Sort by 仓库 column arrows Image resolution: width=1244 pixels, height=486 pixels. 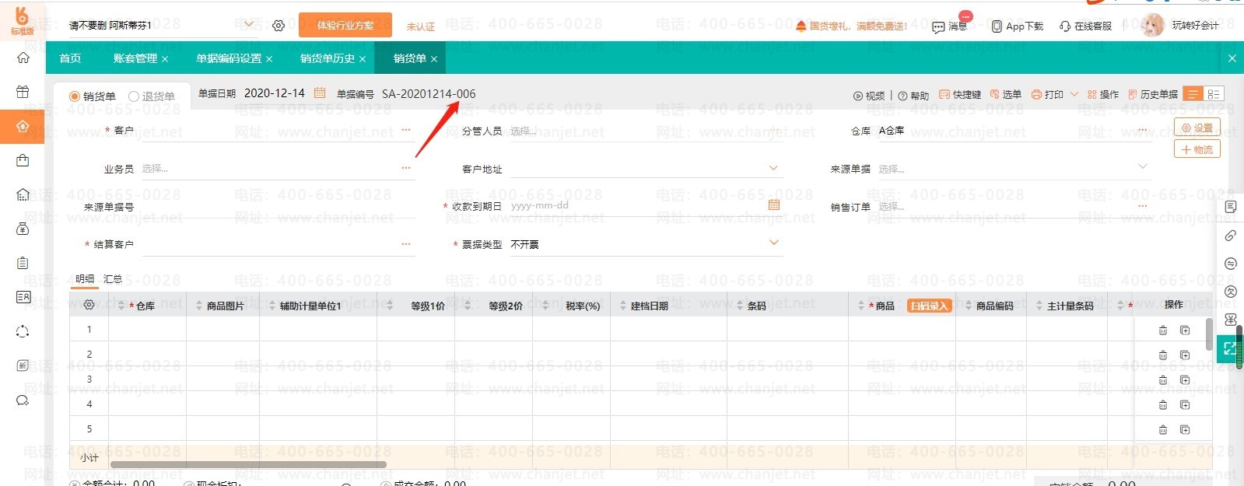(121, 306)
